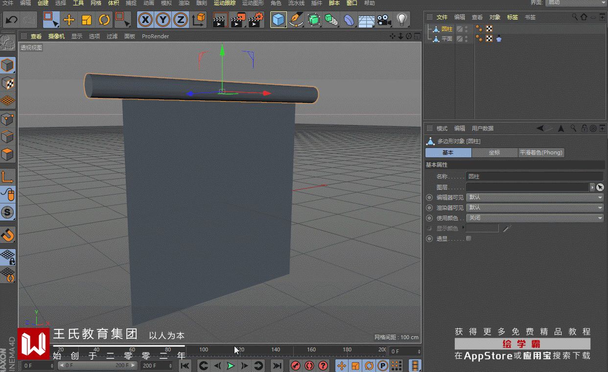Switch to the 基本 tab
The width and height of the screenshot is (608, 372).
[448, 152]
